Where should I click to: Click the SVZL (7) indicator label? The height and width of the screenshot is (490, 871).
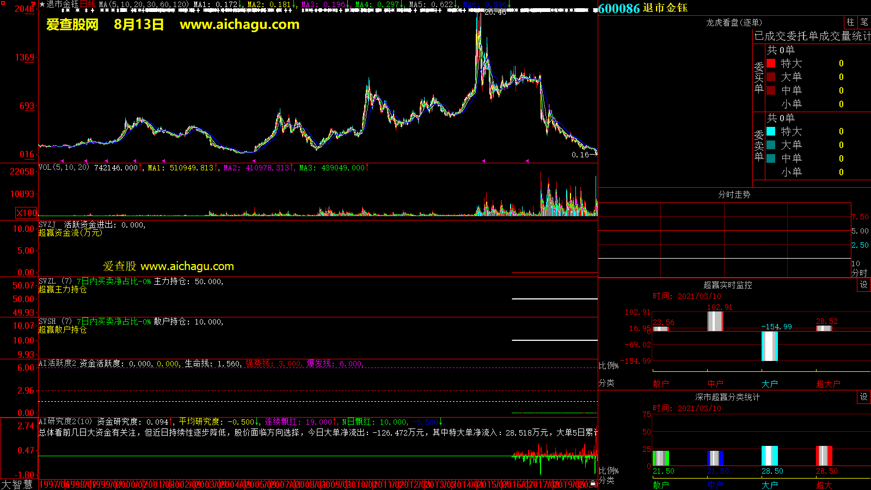pos(55,281)
